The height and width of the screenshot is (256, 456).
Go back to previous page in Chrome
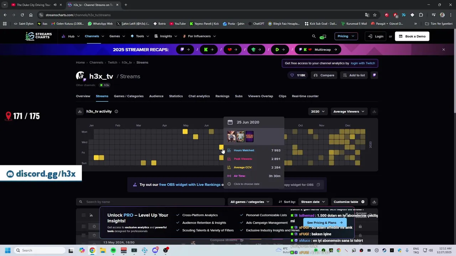click(5, 15)
